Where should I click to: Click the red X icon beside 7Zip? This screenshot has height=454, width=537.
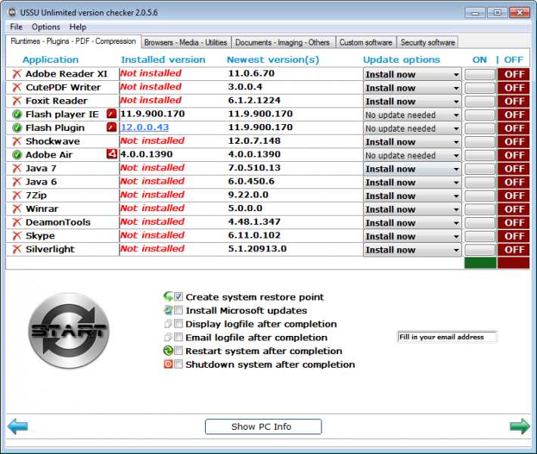pyautogui.click(x=17, y=195)
